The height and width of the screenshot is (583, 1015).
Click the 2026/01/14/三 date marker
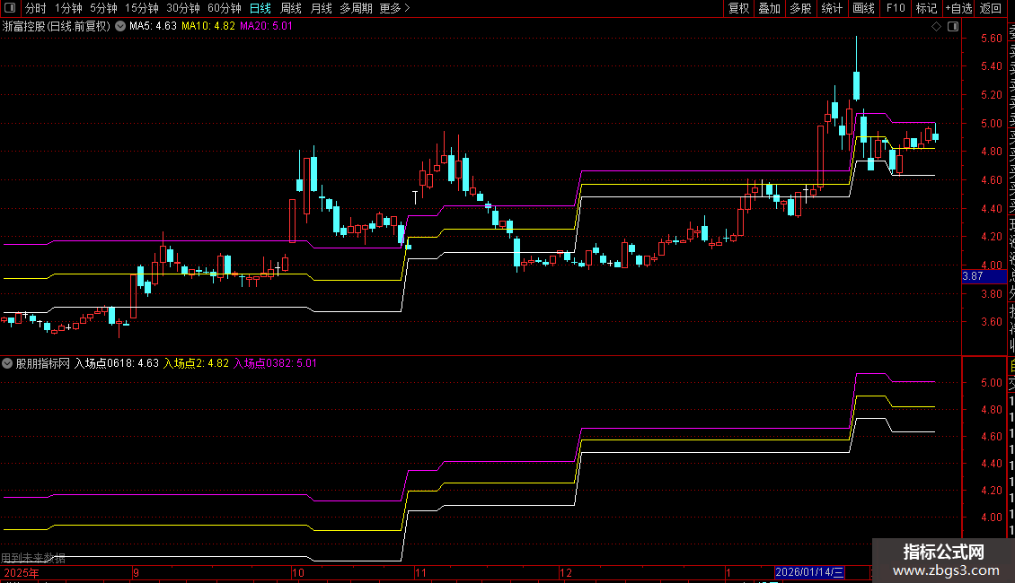[x=809, y=572]
